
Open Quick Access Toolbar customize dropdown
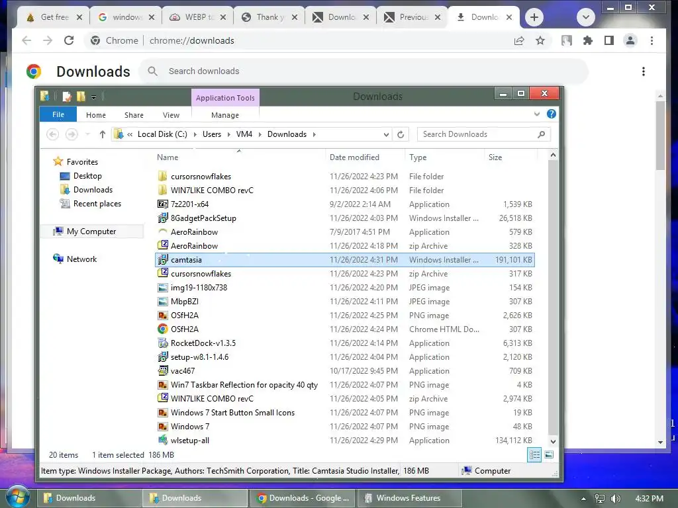click(93, 97)
